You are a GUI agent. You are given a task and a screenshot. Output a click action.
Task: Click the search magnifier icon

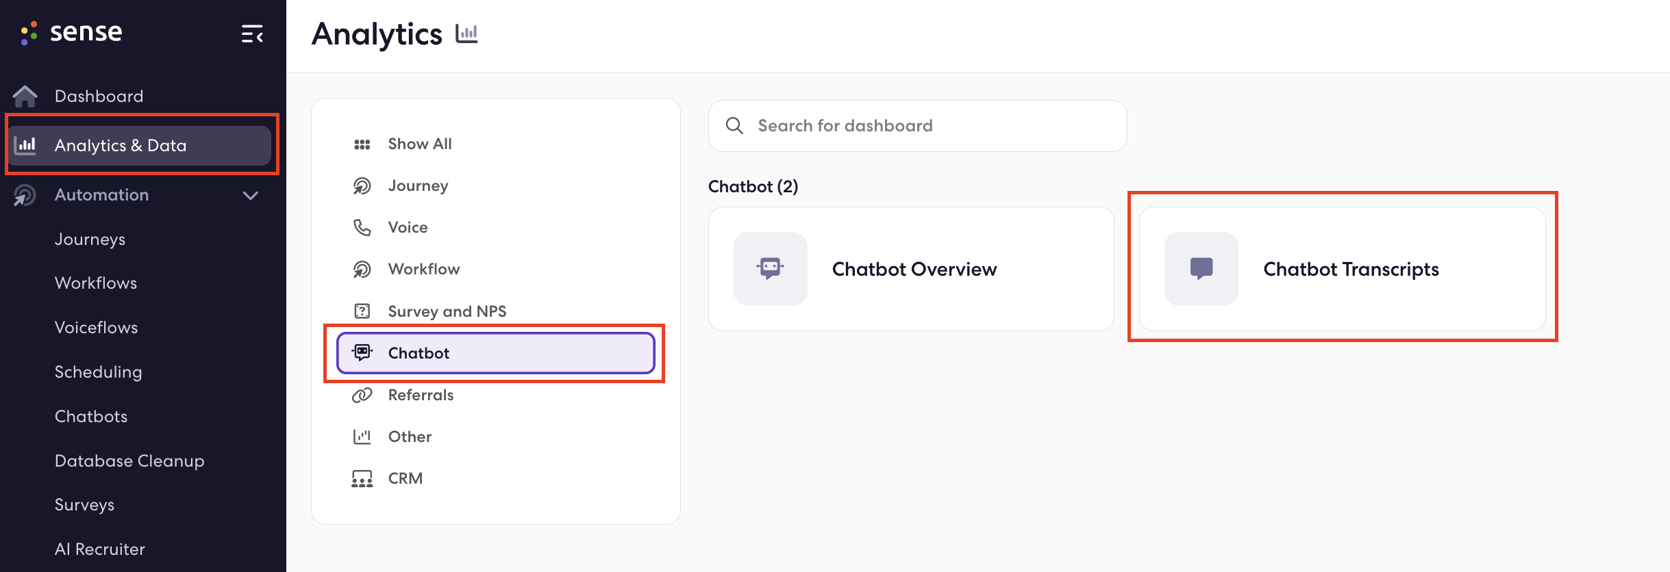pyautogui.click(x=734, y=125)
